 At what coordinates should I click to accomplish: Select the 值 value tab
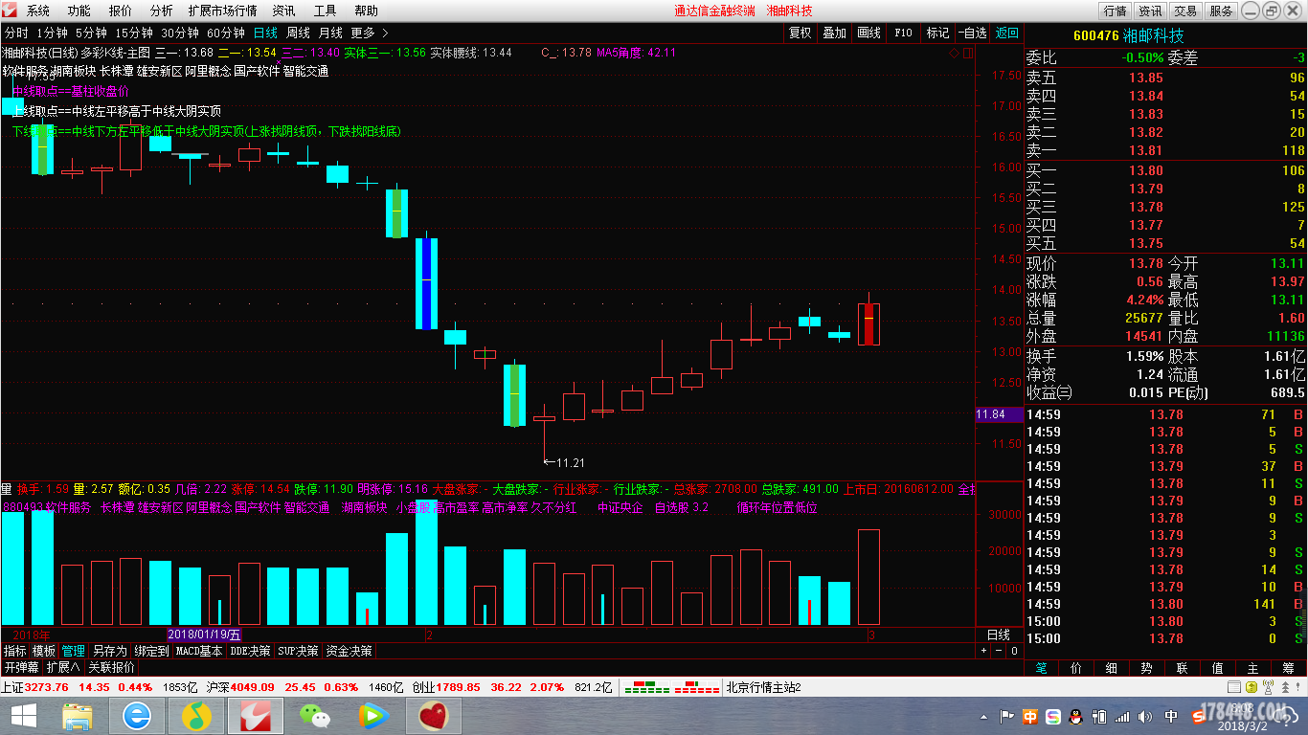[1218, 668]
